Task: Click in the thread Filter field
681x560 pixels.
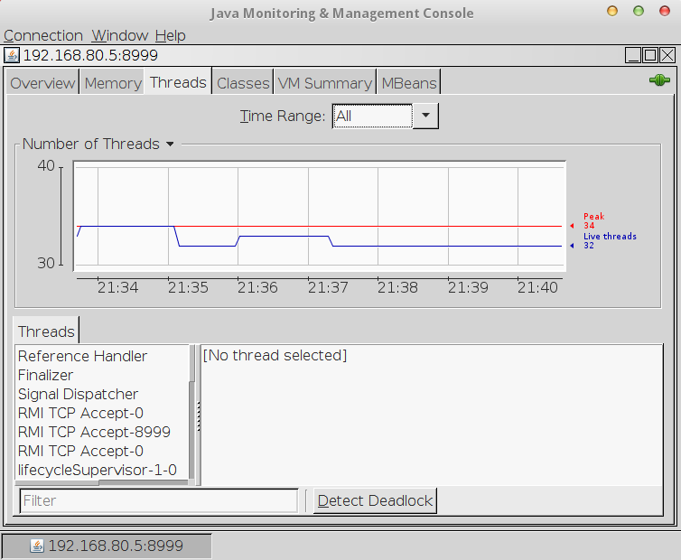Action: pos(159,501)
